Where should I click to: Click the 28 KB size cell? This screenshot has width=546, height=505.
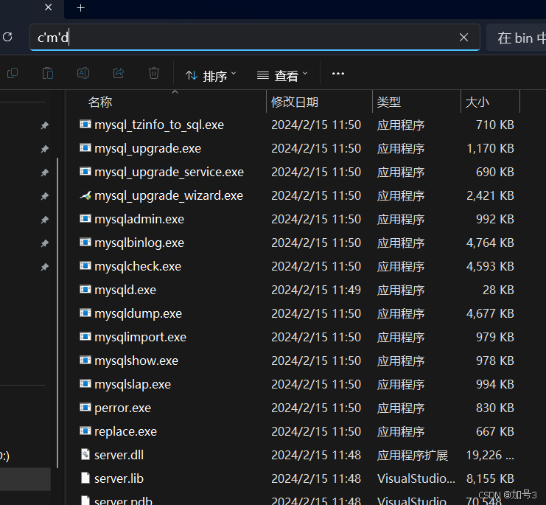498,290
